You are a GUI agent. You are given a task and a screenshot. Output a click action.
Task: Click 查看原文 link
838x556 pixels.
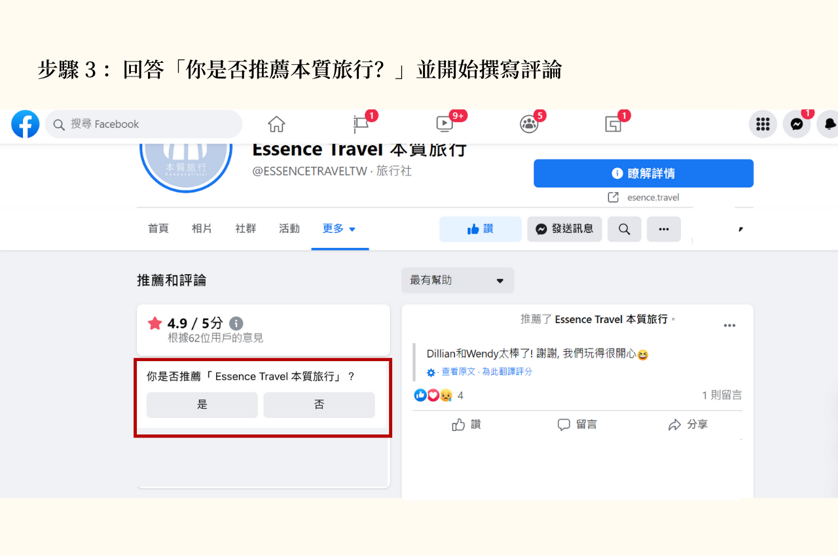[458, 372]
